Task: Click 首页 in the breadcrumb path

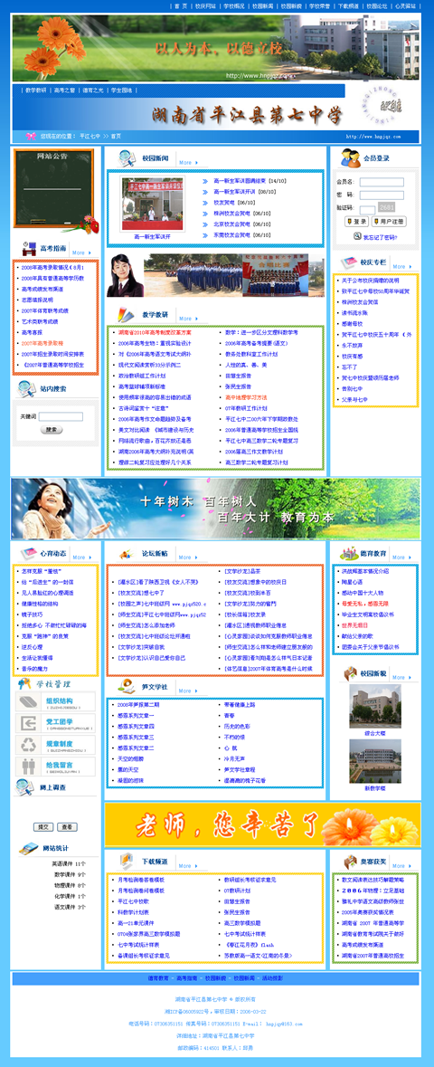Action: pos(117,136)
